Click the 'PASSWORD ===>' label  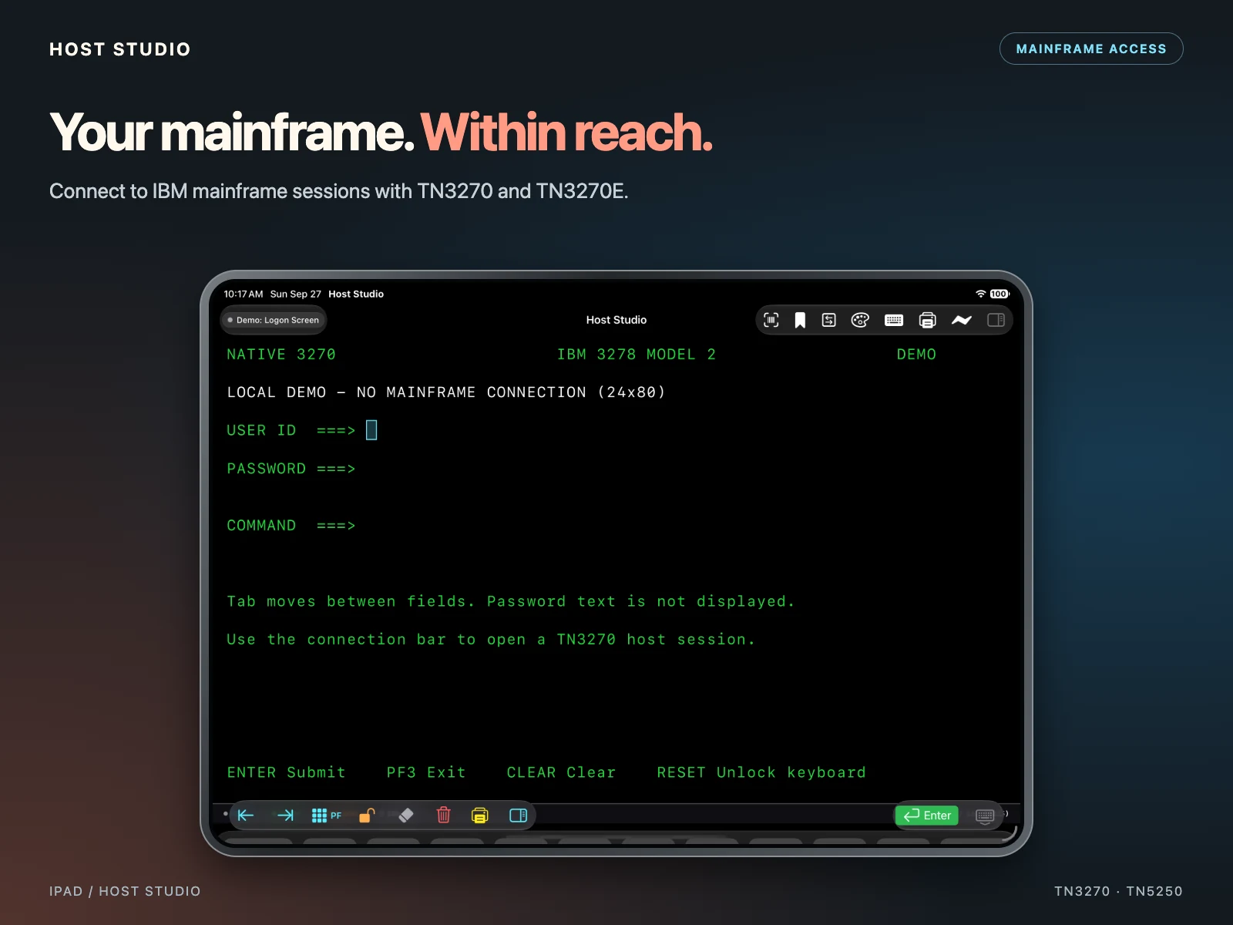click(291, 469)
